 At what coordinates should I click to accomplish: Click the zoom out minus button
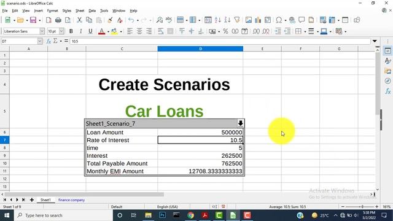click(x=343, y=207)
